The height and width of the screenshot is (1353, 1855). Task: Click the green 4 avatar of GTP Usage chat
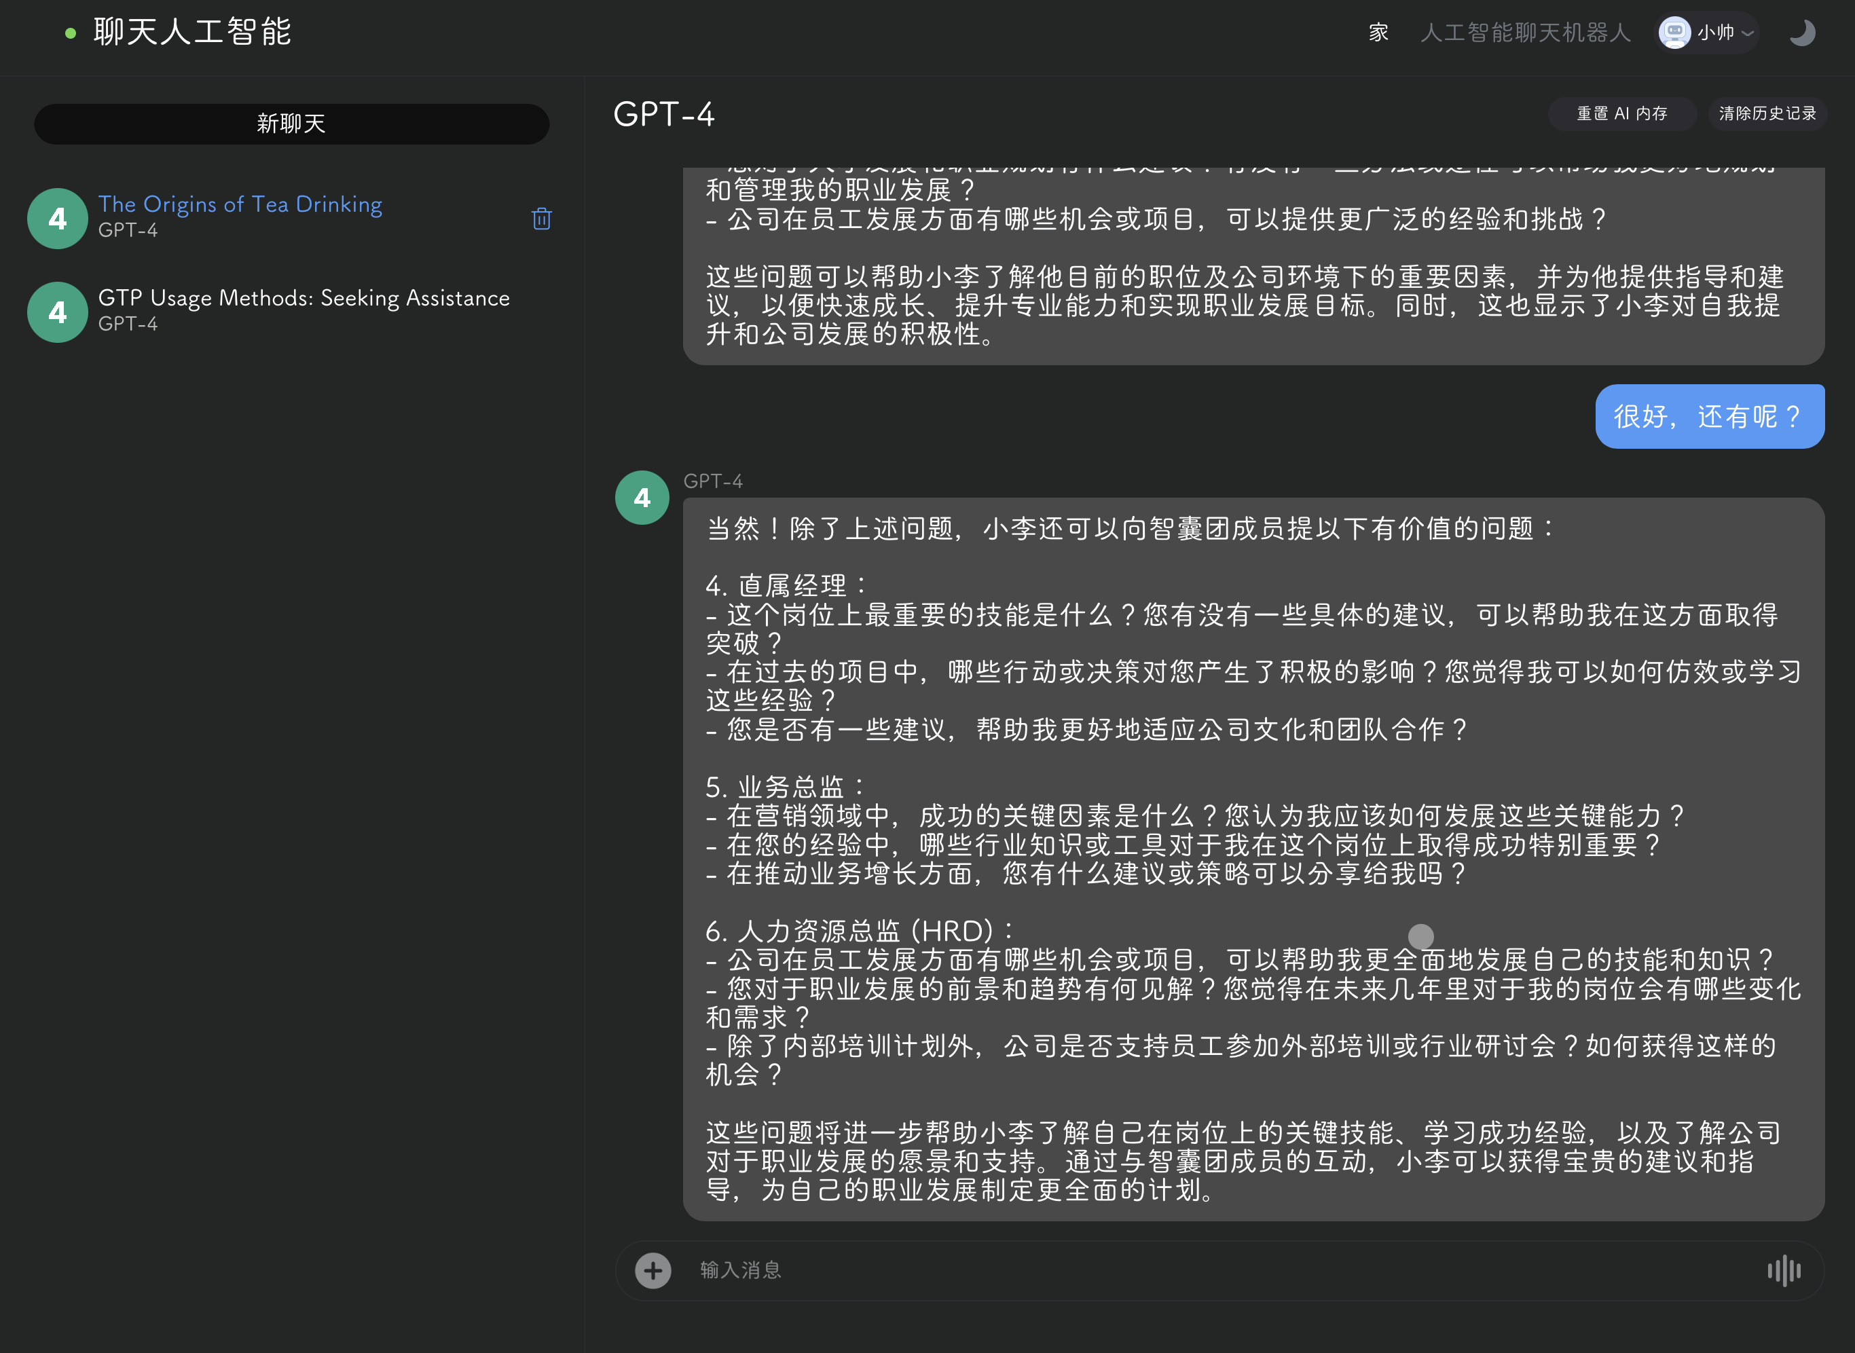[x=57, y=312]
